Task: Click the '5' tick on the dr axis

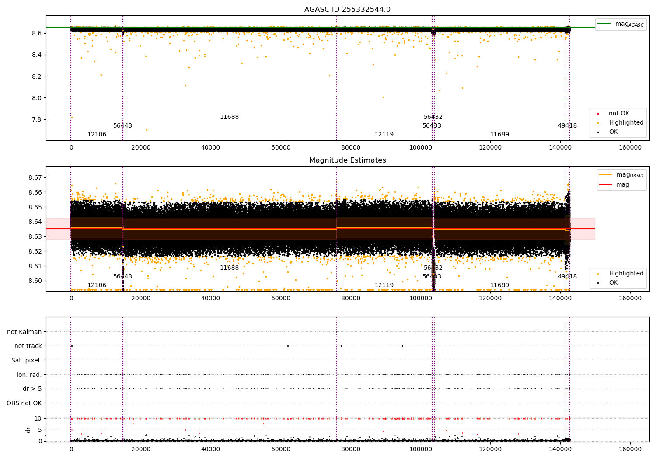Action: tap(40, 430)
